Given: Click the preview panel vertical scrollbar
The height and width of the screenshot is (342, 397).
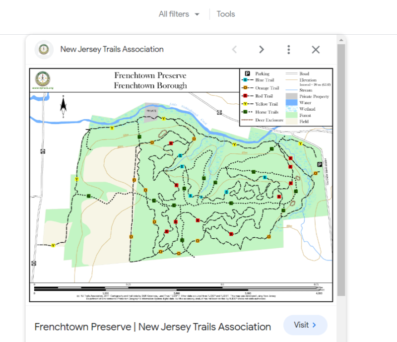Looking at the screenshot, I should [341, 174].
